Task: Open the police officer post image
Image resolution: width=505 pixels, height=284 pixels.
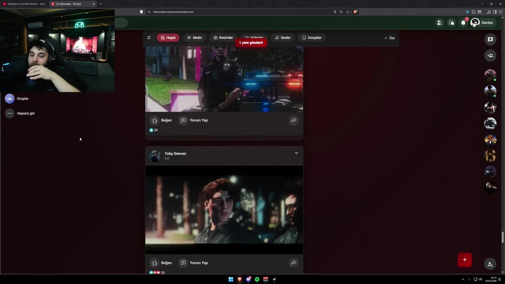Action: pyautogui.click(x=224, y=79)
